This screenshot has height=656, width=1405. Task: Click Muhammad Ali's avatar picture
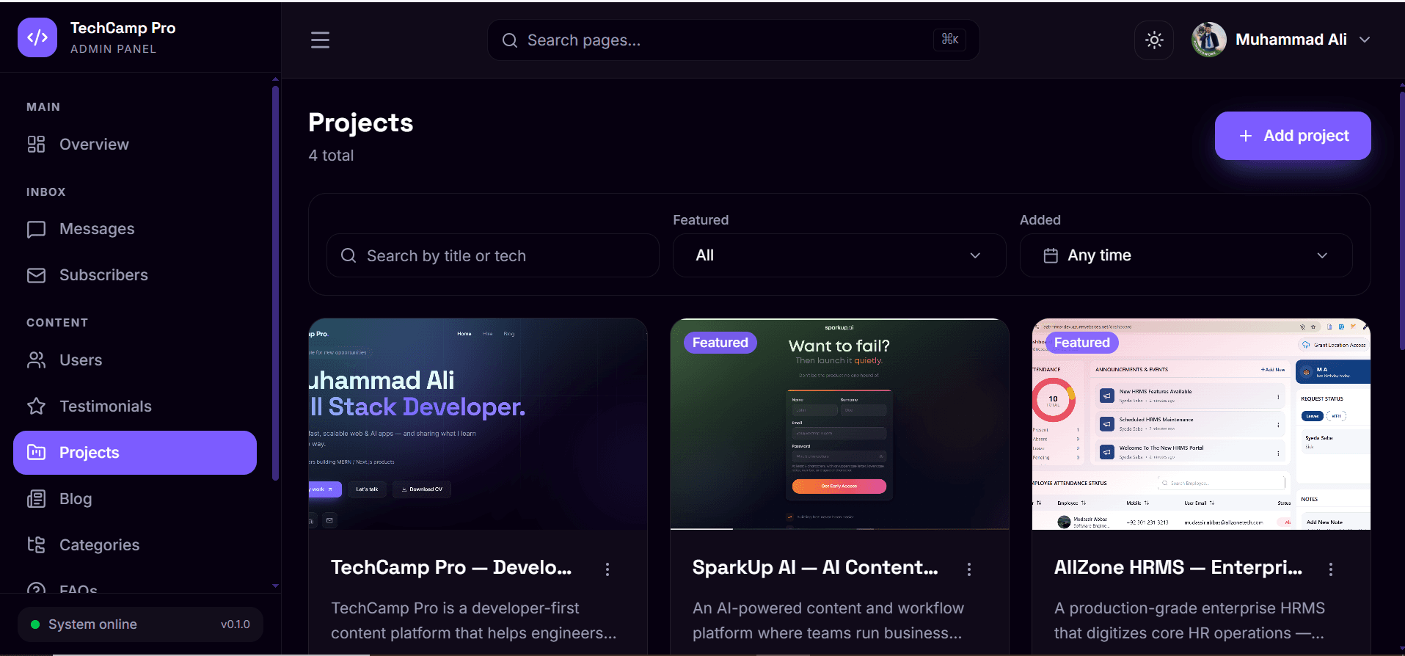1208,40
